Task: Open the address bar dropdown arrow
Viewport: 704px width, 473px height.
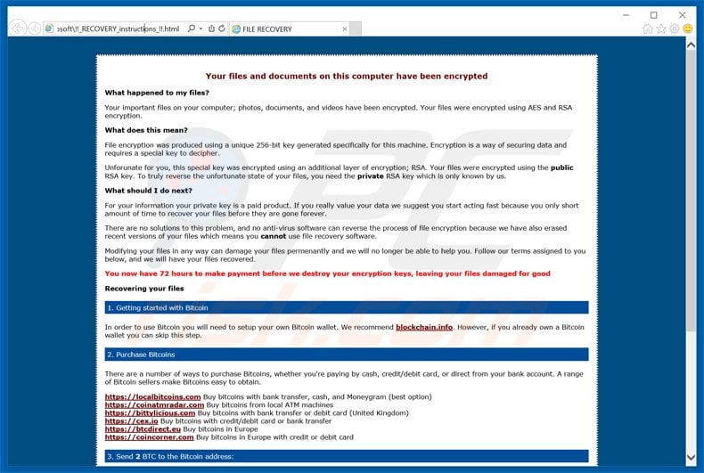Action: coord(201,29)
